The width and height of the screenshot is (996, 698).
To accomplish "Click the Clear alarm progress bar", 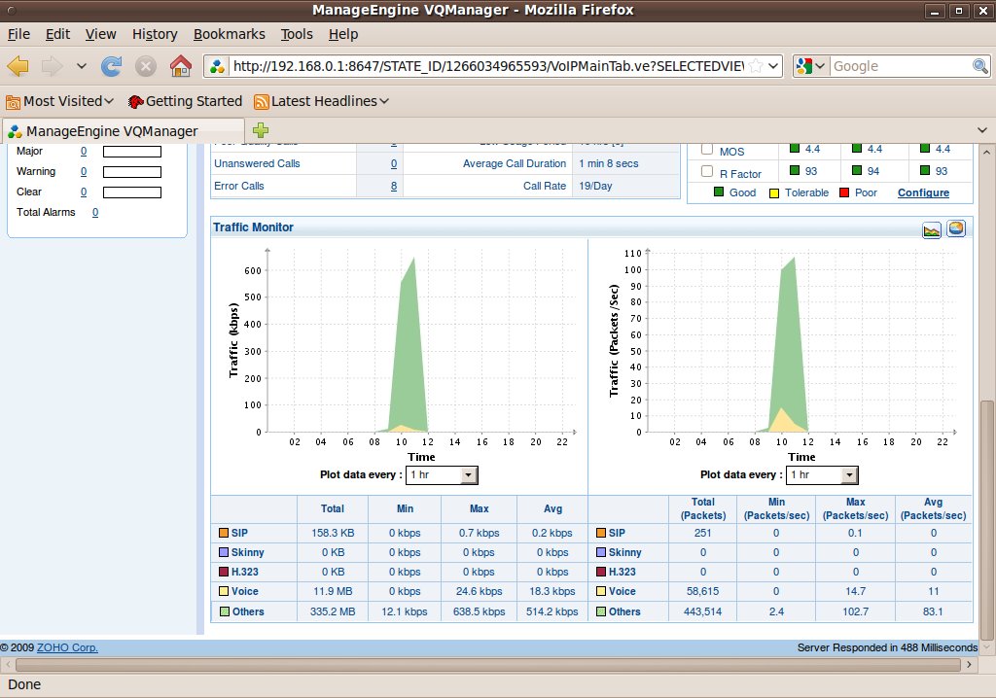I will click(x=132, y=192).
